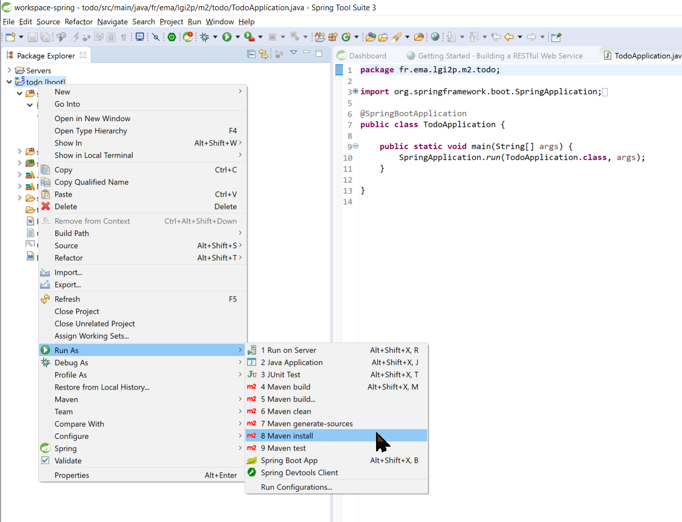This screenshot has width=682, height=522.
Task: Click the Spring relaunch icon with red badge
Action: [x=188, y=37]
